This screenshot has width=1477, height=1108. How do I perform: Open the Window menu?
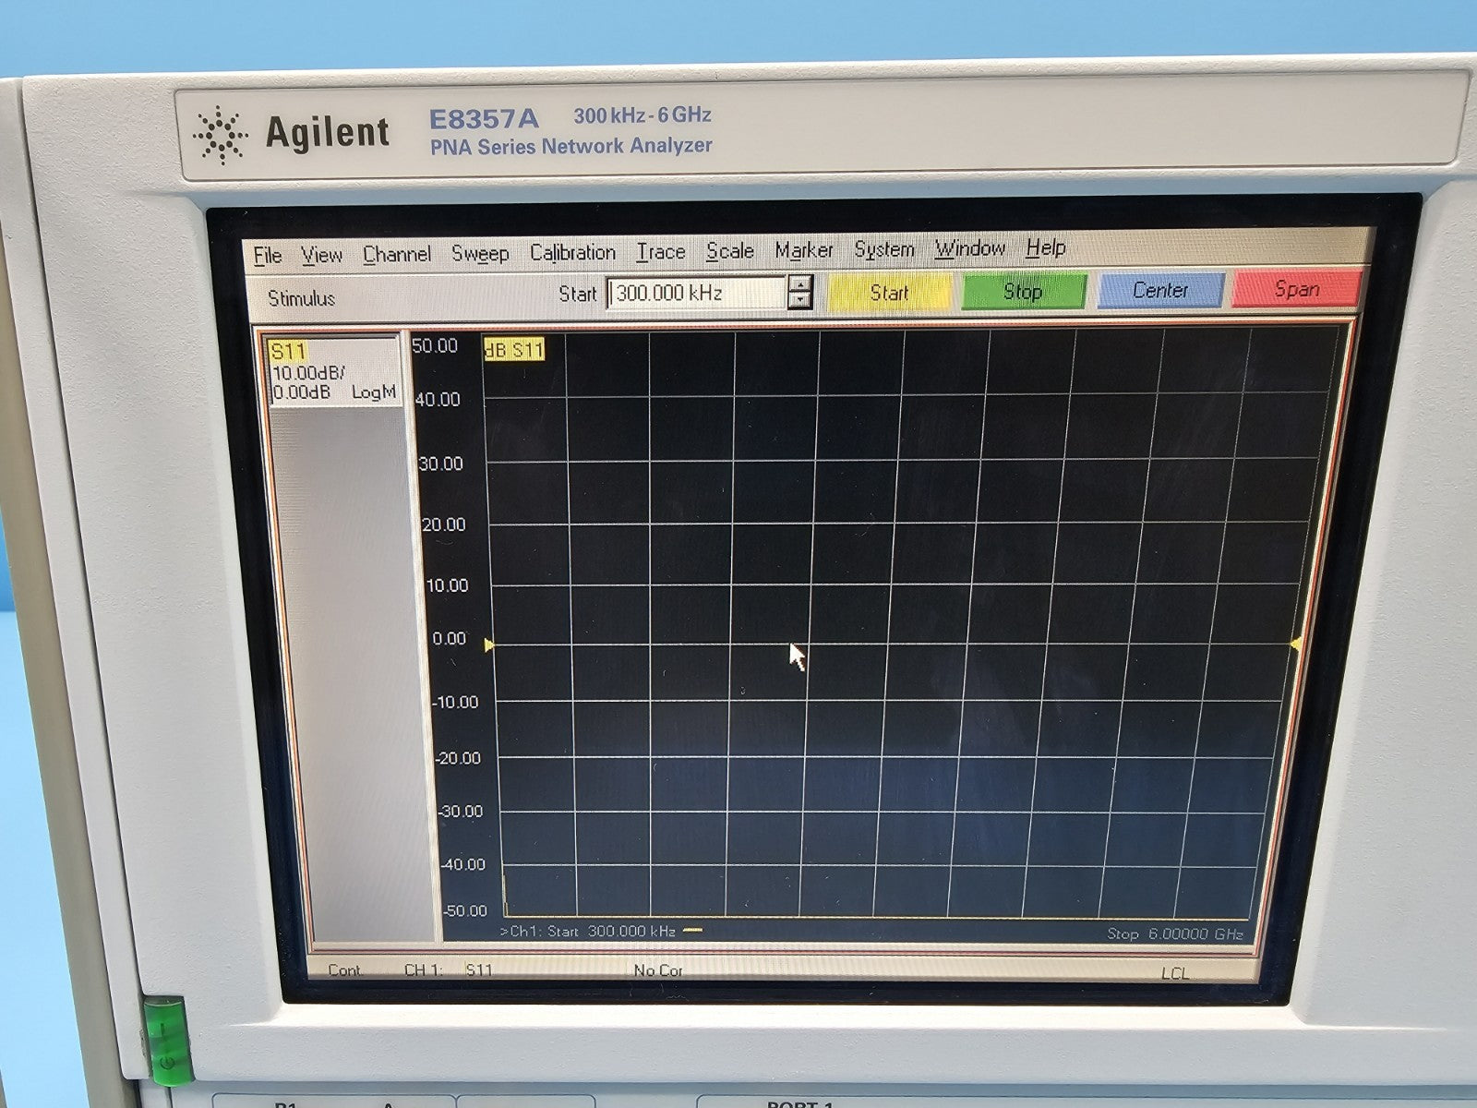(970, 247)
